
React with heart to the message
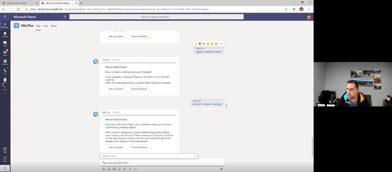200,44
